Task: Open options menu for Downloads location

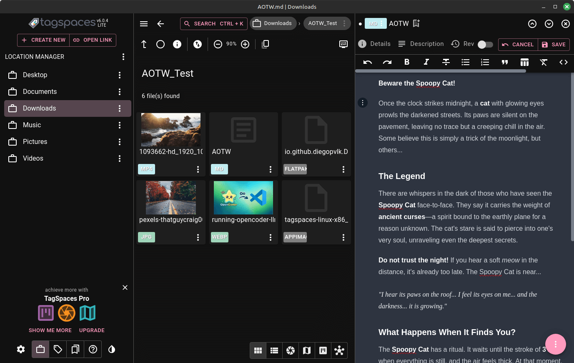Action: point(120,108)
